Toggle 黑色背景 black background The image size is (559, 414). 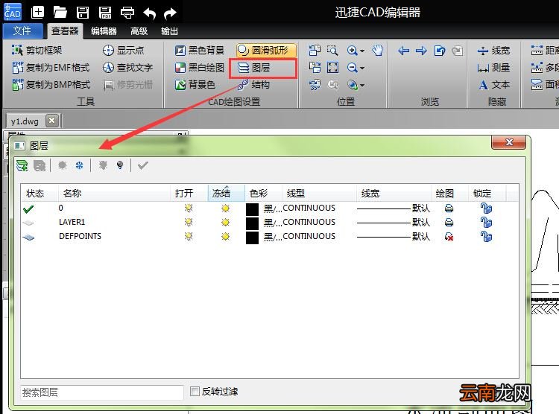(x=200, y=50)
